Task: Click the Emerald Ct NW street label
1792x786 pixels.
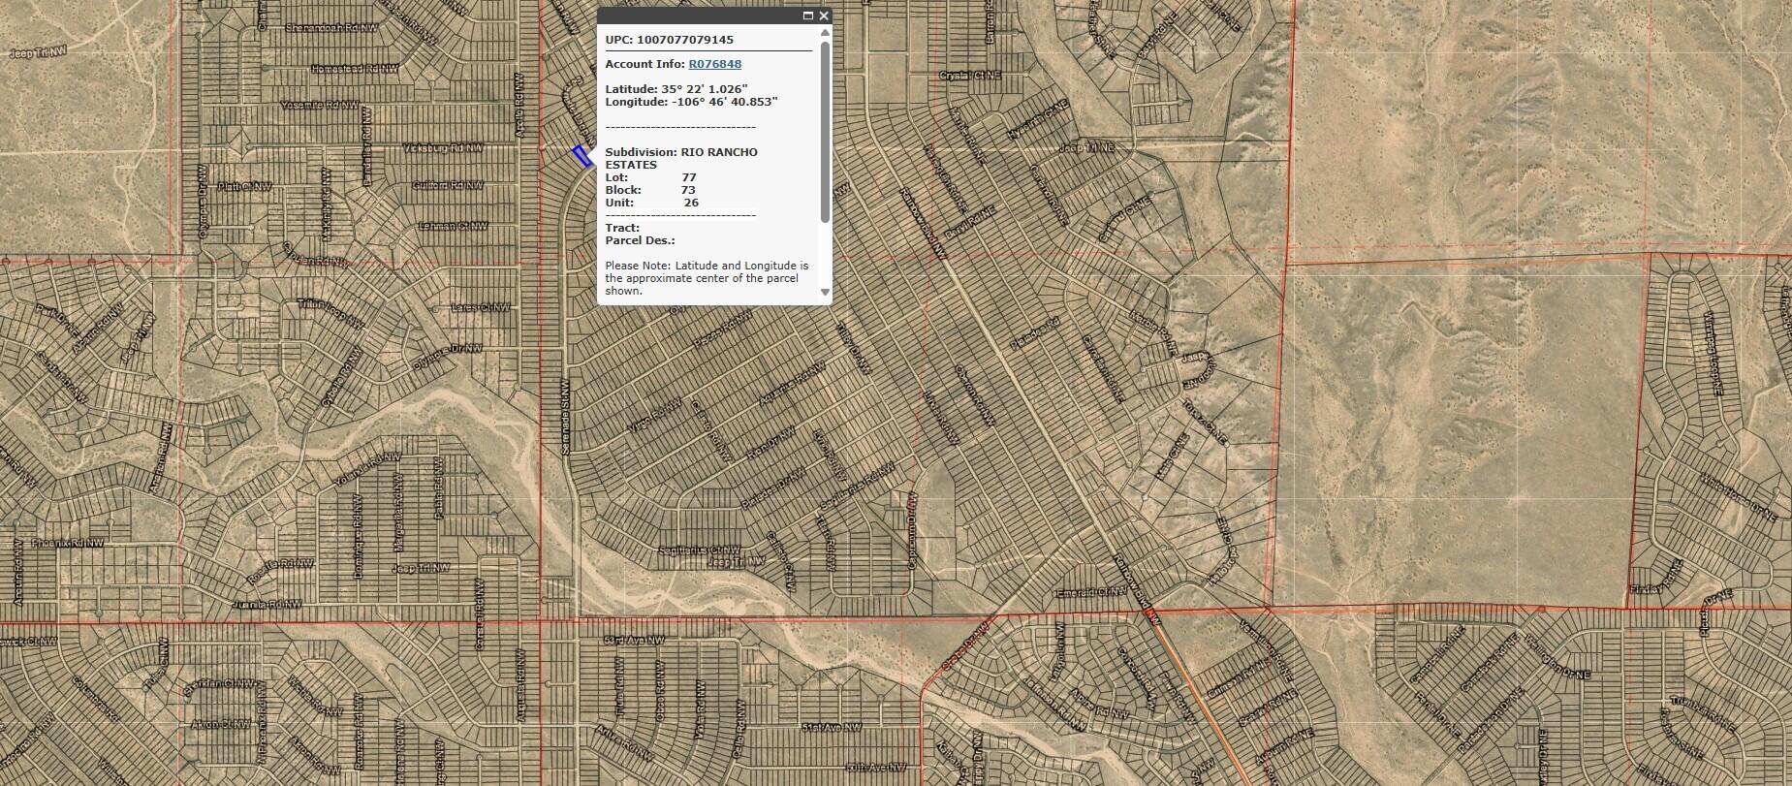Action: click(x=1090, y=592)
